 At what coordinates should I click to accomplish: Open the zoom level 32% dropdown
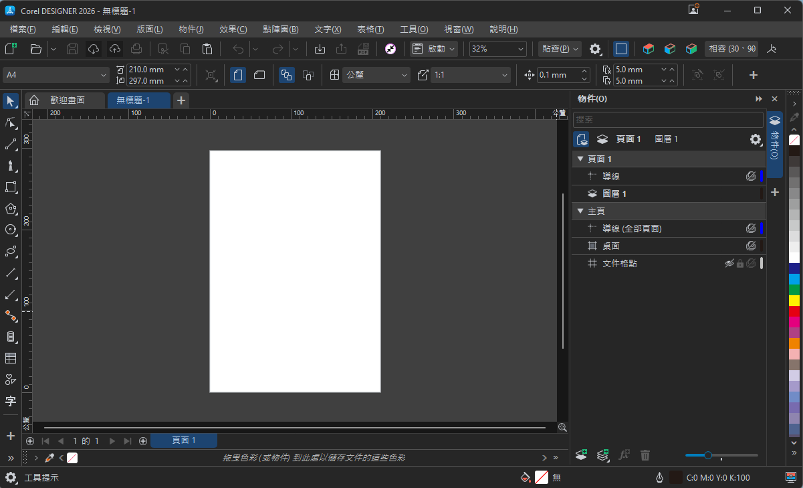tap(498, 49)
